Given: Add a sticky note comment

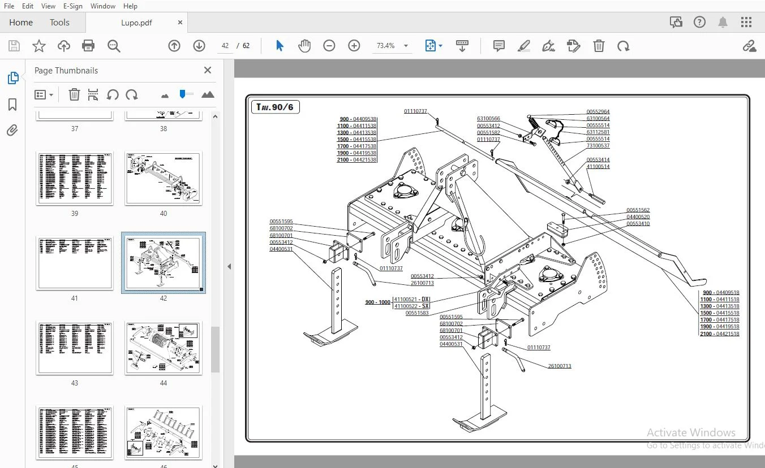Looking at the screenshot, I should 499,46.
